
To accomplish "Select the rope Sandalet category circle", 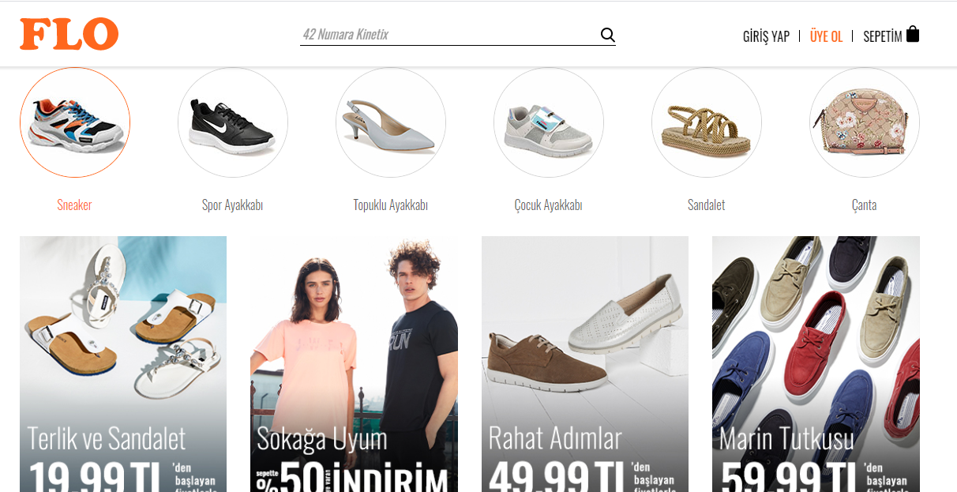I will pyautogui.click(x=707, y=122).
